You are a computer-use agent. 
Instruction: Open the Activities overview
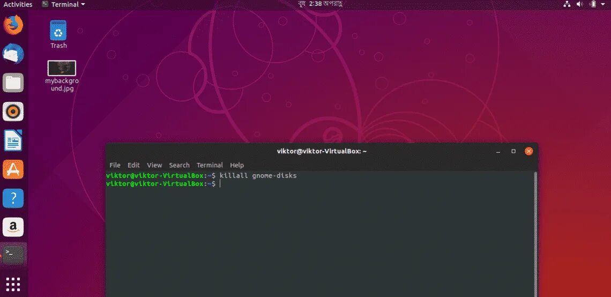18,5
